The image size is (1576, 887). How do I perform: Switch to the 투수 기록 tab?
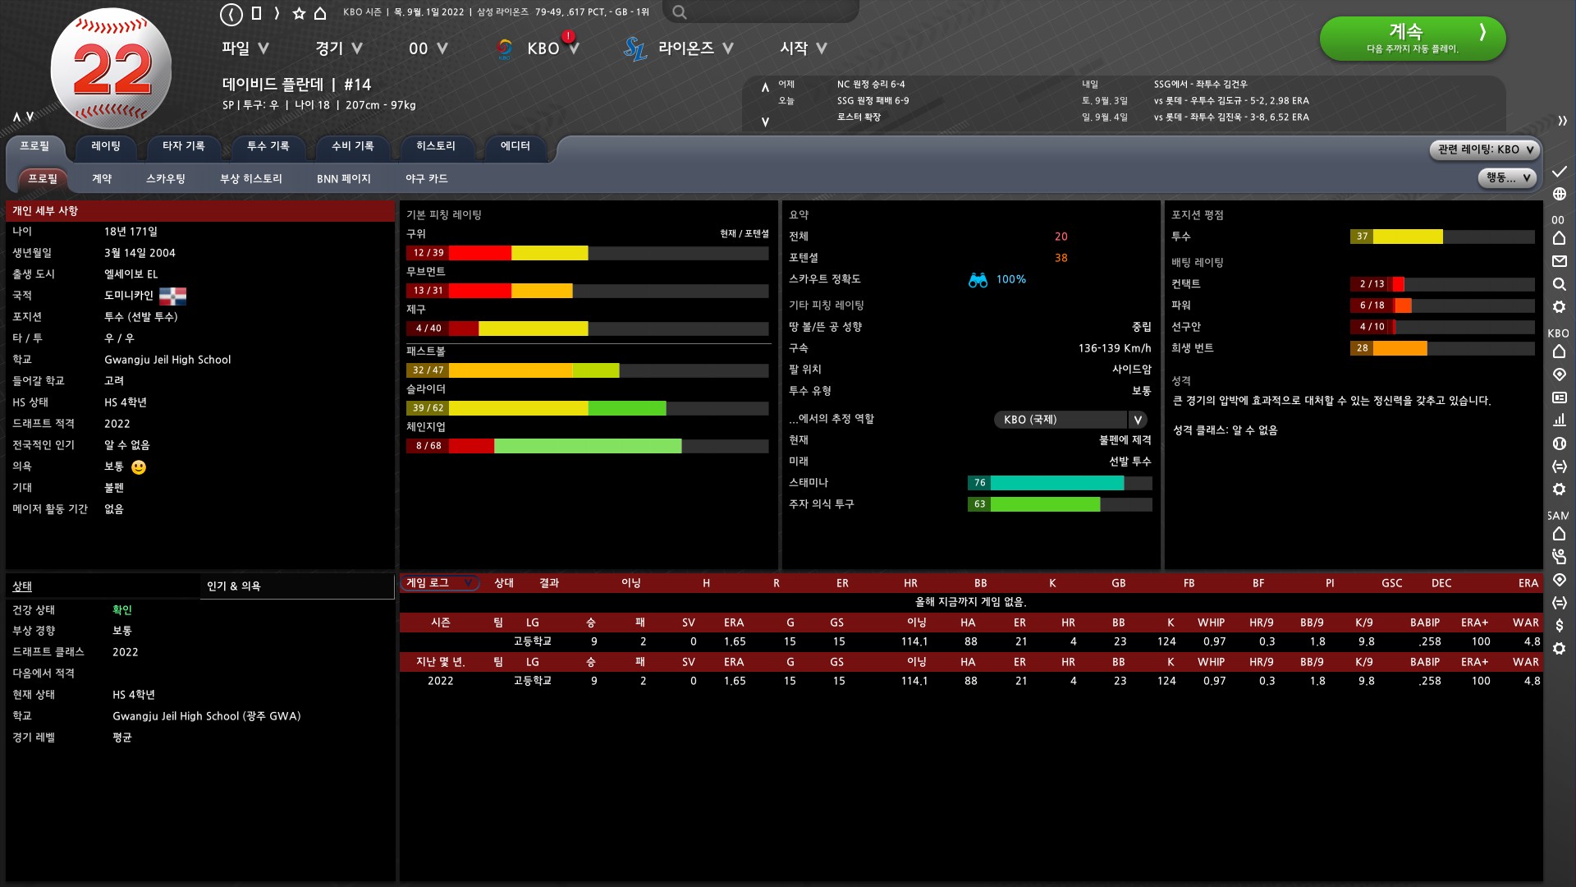click(x=268, y=146)
